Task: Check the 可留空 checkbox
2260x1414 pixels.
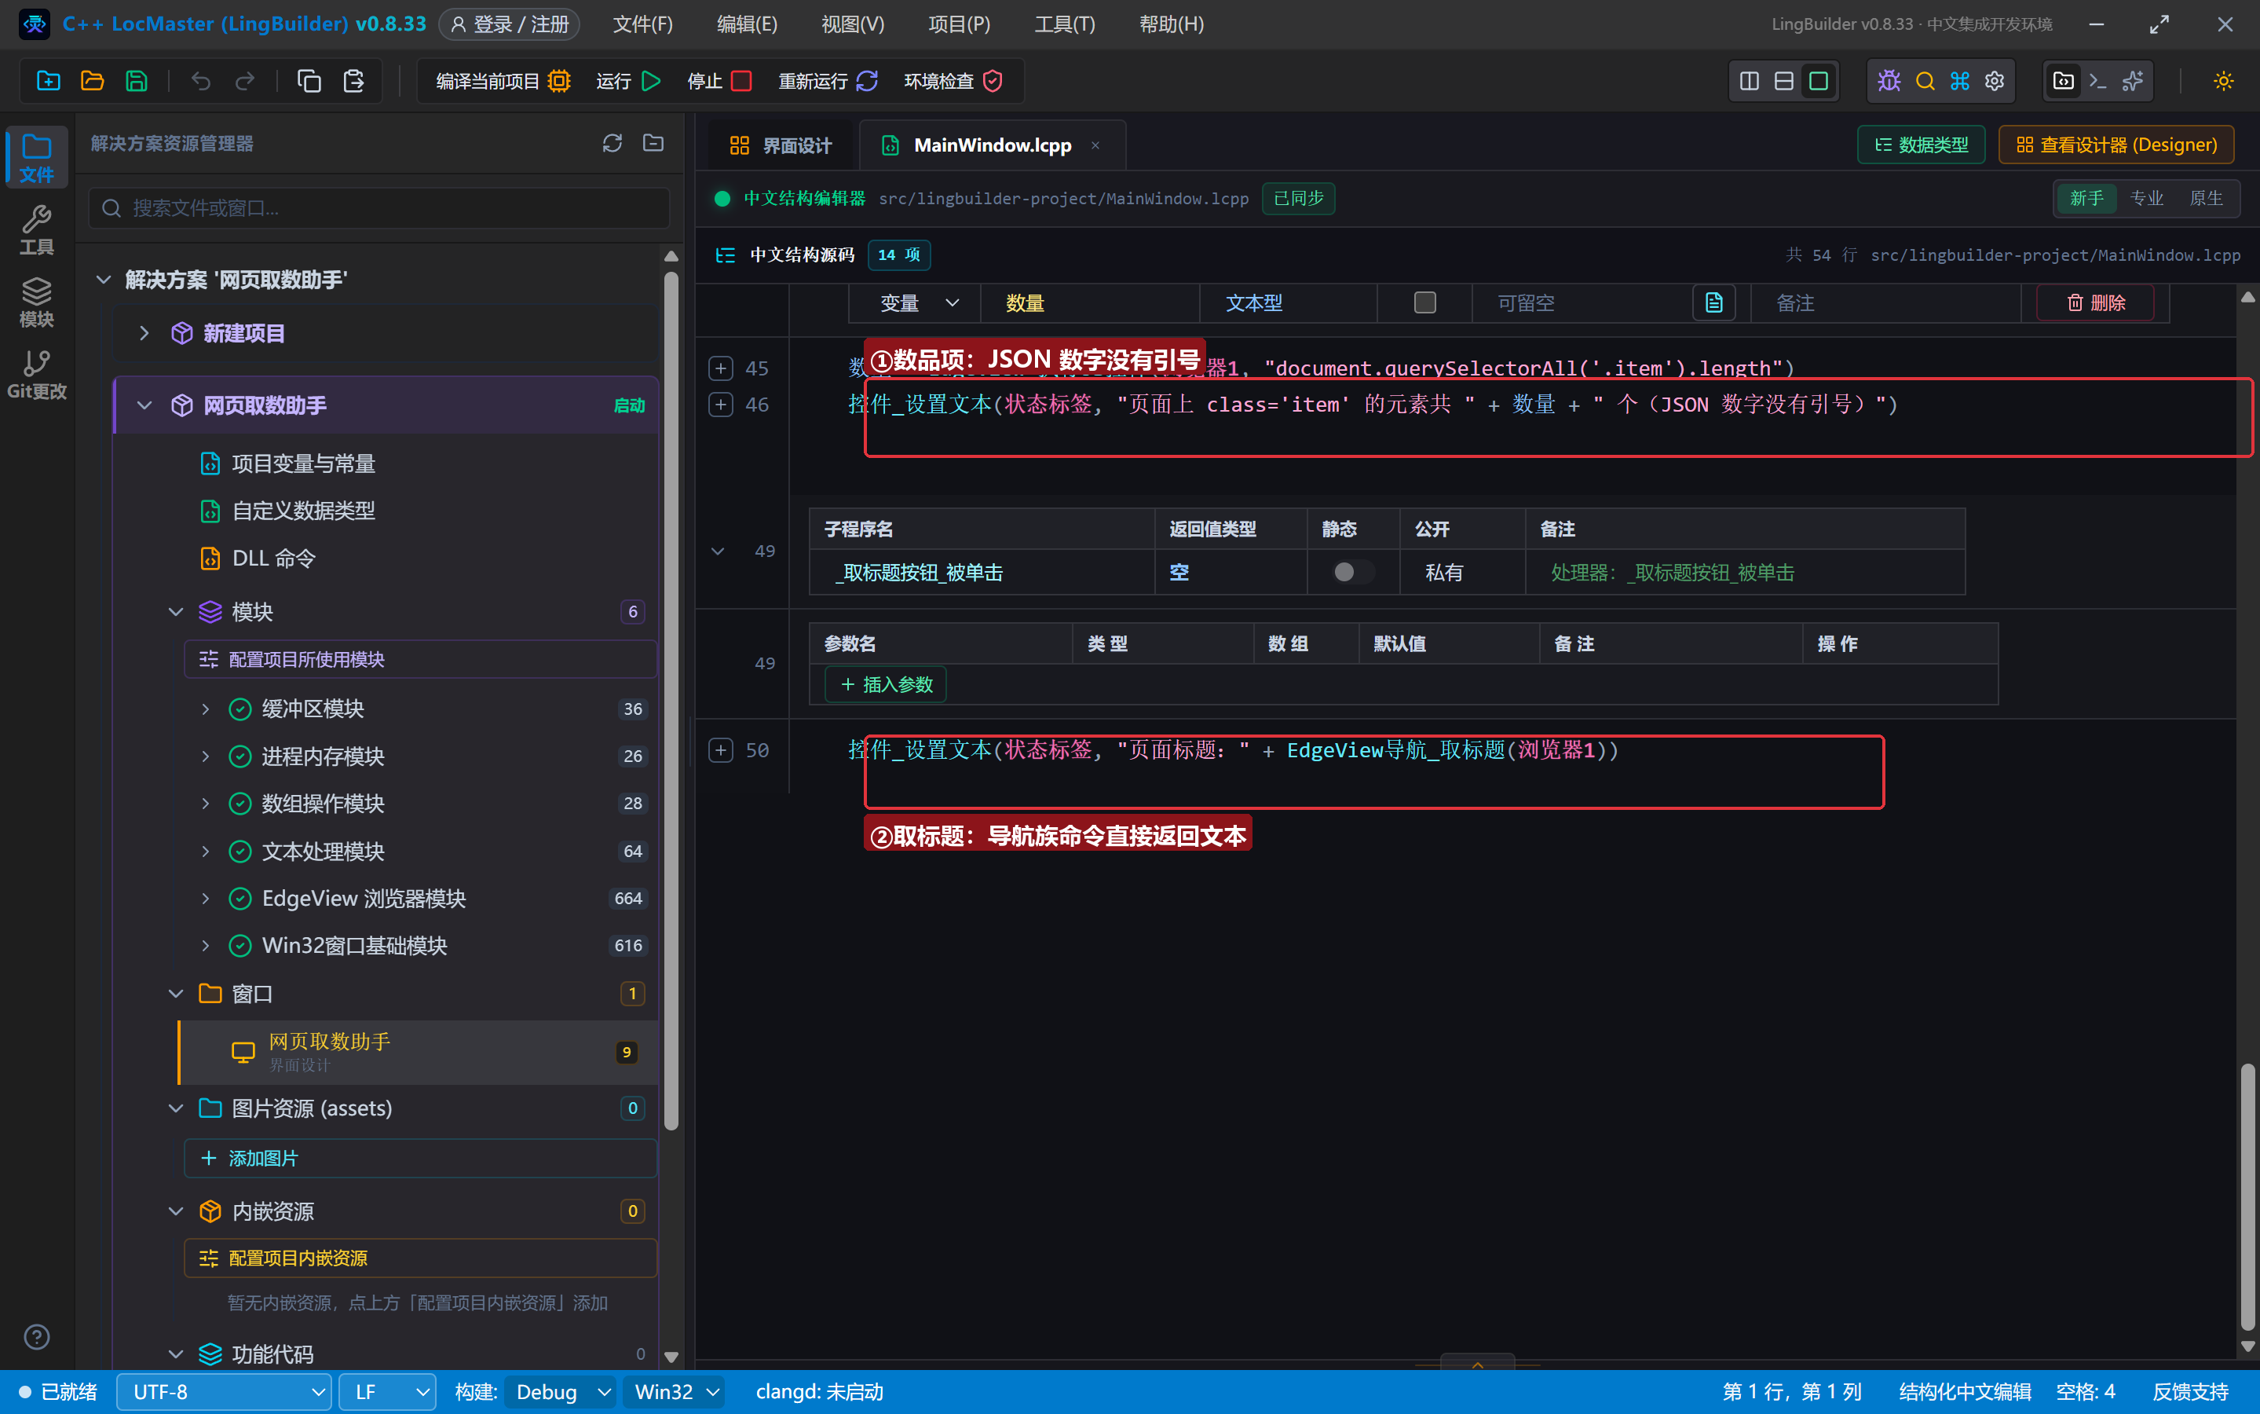Action: click(x=1424, y=303)
